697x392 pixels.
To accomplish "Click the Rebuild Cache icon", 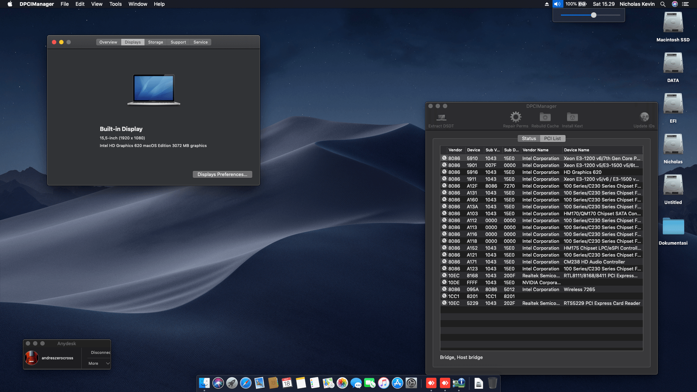I will coord(545,119).
